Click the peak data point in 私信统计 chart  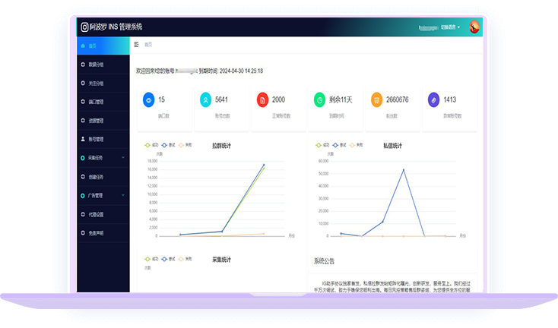pyautogui.click(x=403, y=169)
